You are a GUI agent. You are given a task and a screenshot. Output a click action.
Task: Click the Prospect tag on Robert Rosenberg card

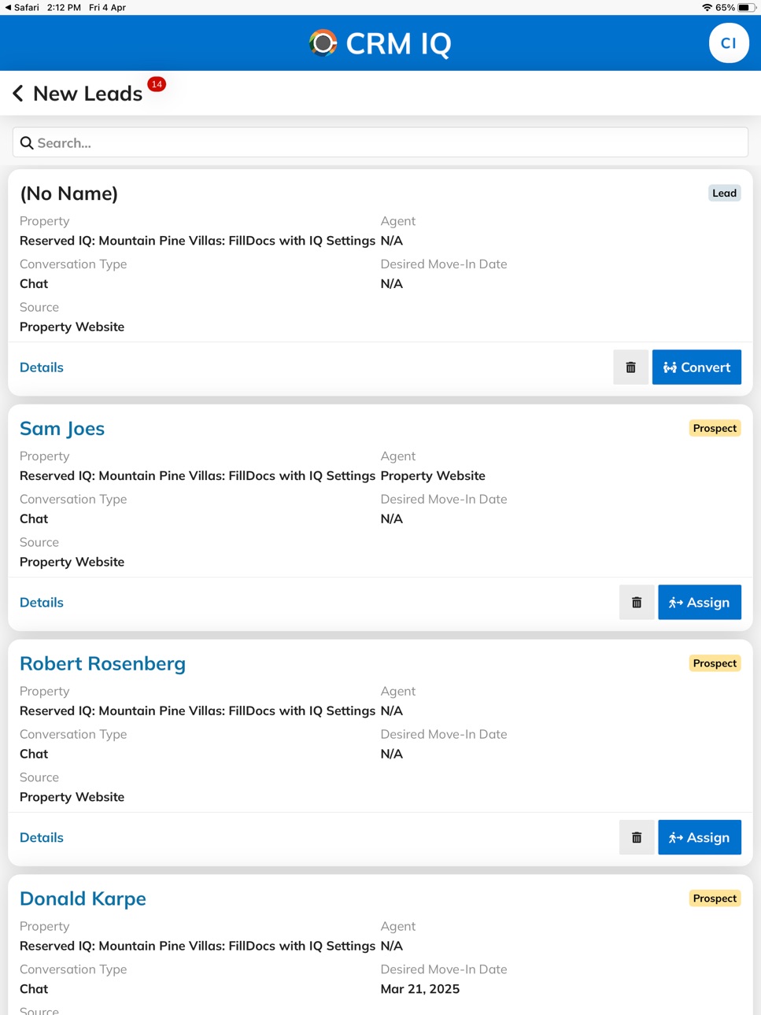(x=715, y=664)
